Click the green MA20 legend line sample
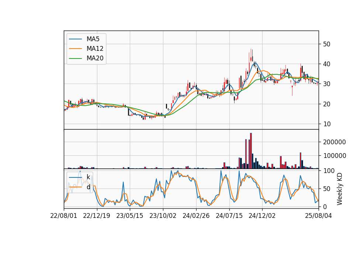 pyautogui.click(x=75, y=59)
